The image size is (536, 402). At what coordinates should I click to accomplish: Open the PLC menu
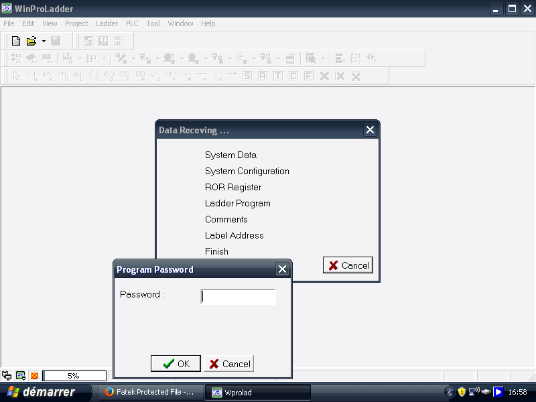(132, 23)
